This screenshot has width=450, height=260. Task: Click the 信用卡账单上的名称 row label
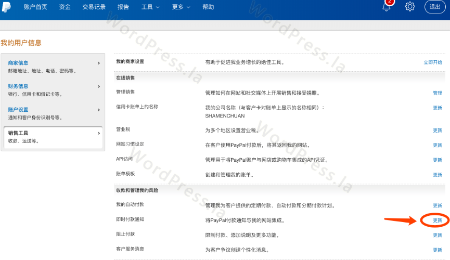point(137,107)
